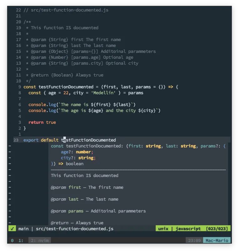Click 'age?: number;' in hover popup
The height and width of the screenshot is (252, 239).
click(x=77, y=152)
